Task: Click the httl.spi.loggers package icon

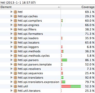Action: tap(15, 47)
